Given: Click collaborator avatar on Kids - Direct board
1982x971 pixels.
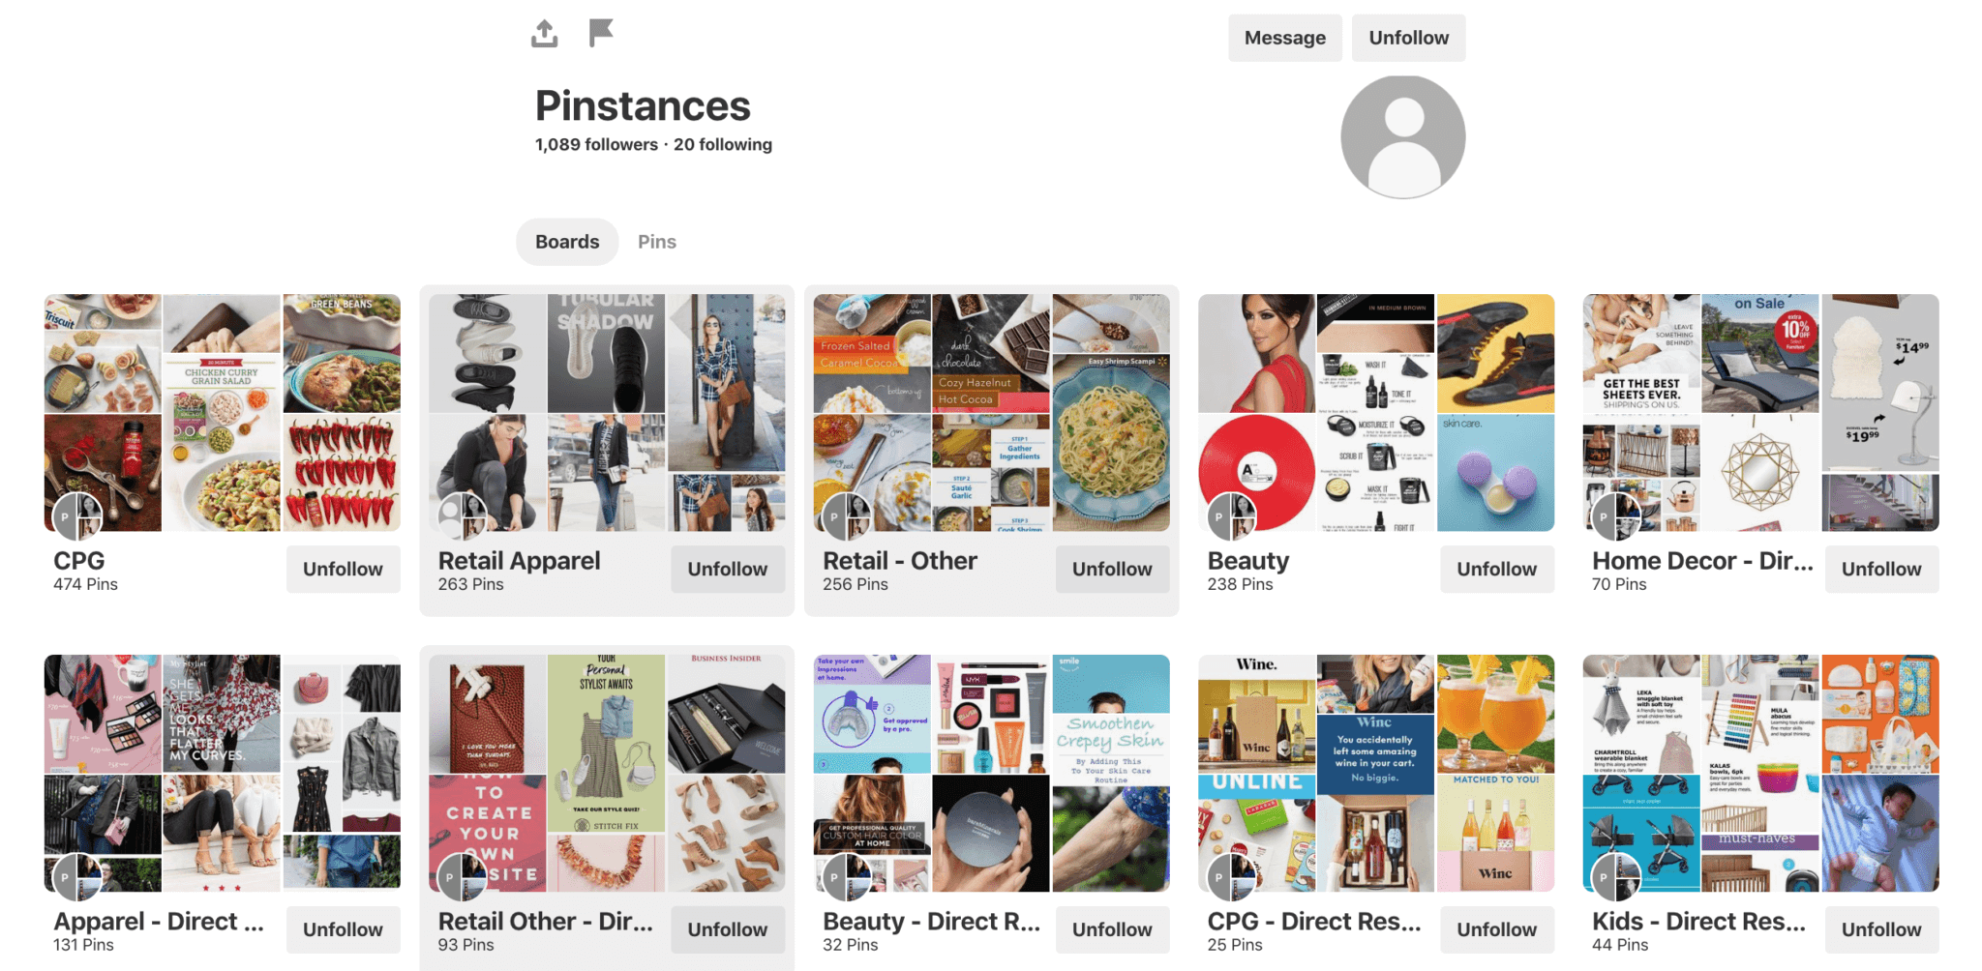Looking at the screenshot, I should pos(1615,877).
